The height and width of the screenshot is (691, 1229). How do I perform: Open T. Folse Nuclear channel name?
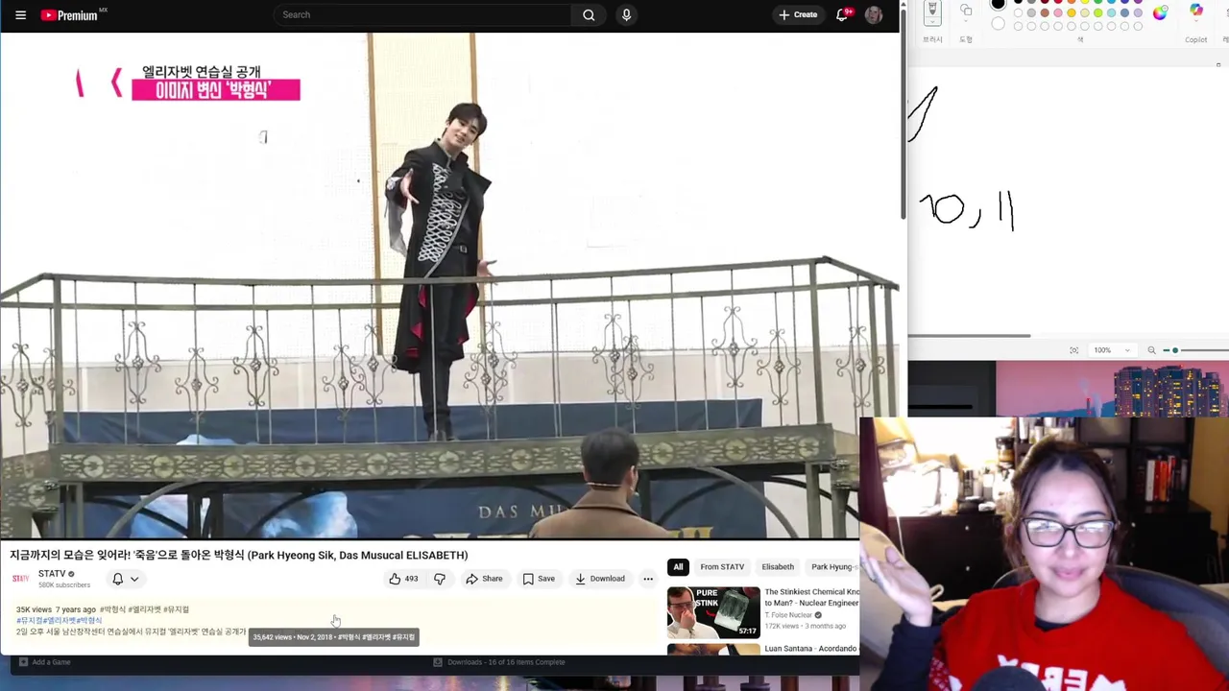(789, 615)
